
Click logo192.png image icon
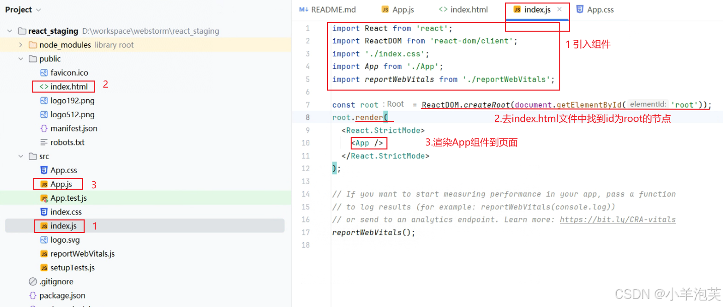point(44,101)
